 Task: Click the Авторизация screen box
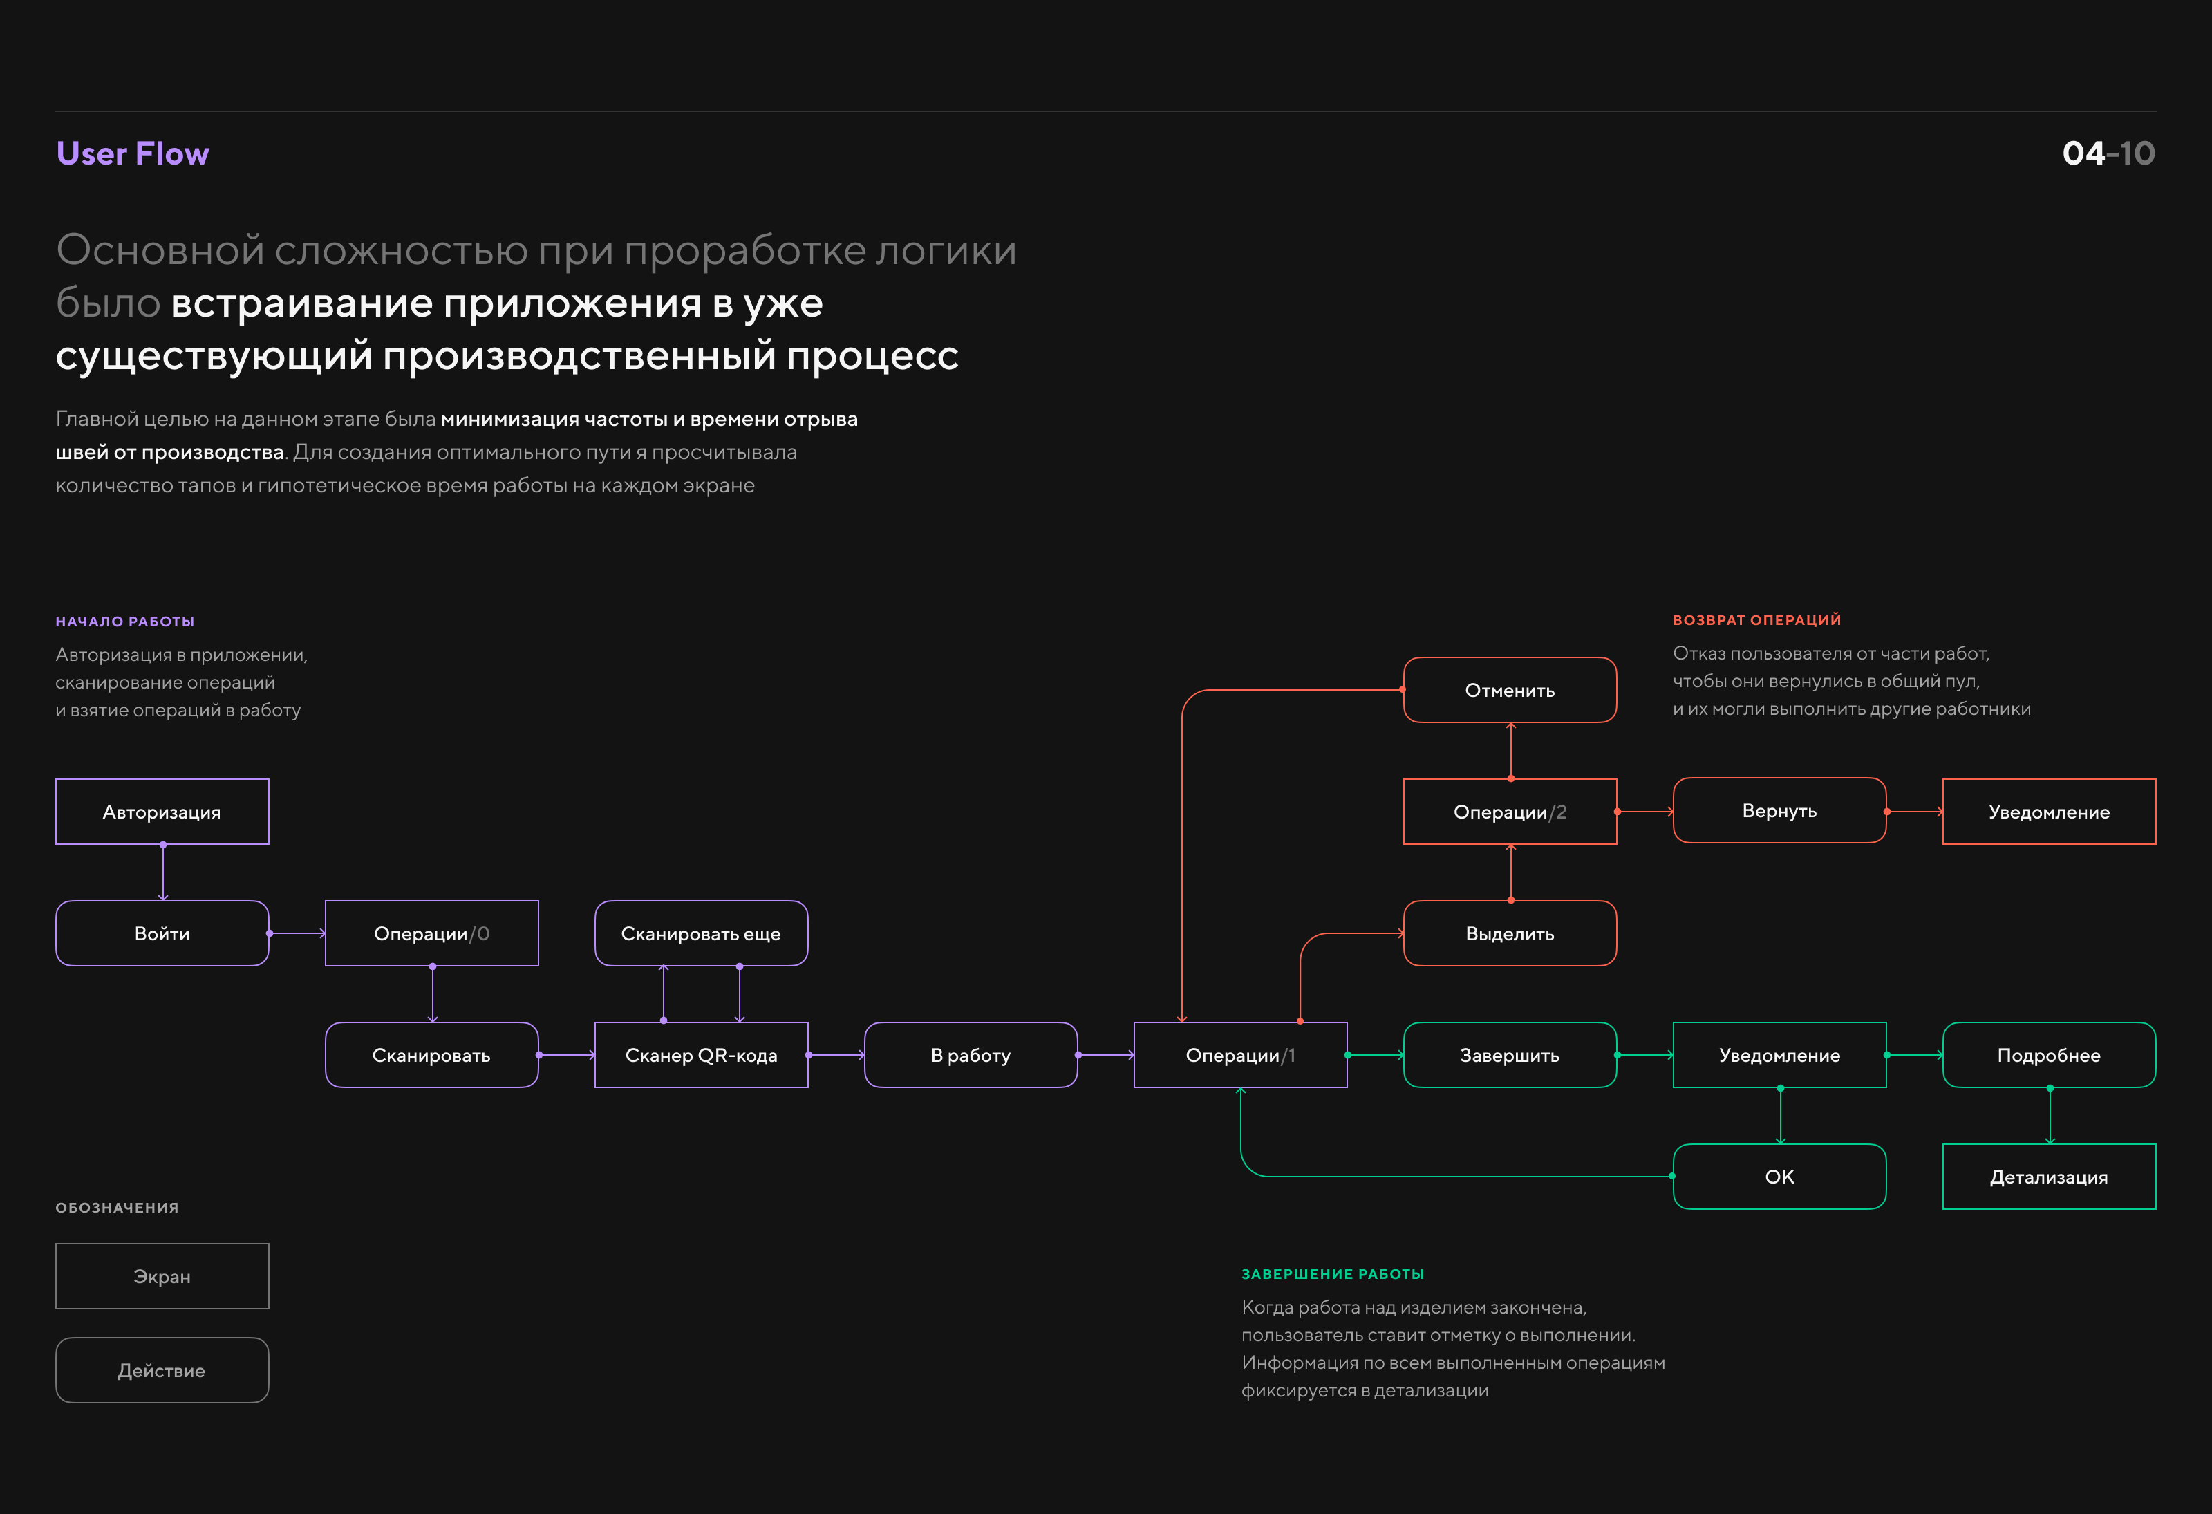point(162,812)
